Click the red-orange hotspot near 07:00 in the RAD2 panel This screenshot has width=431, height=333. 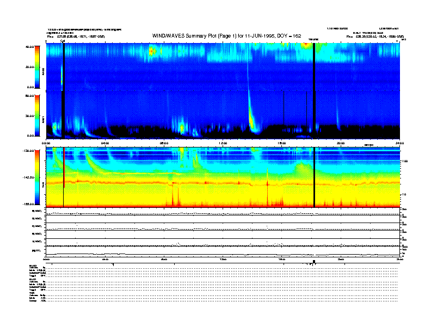pos(151,51)
